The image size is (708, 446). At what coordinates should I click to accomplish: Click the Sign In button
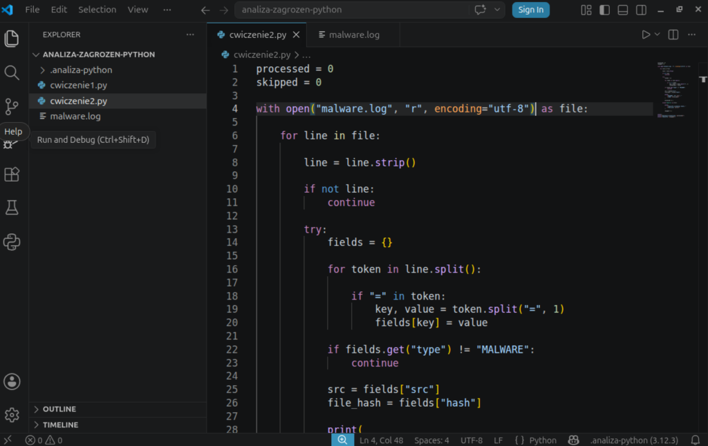pyautogui.click(x=530, y=10)
